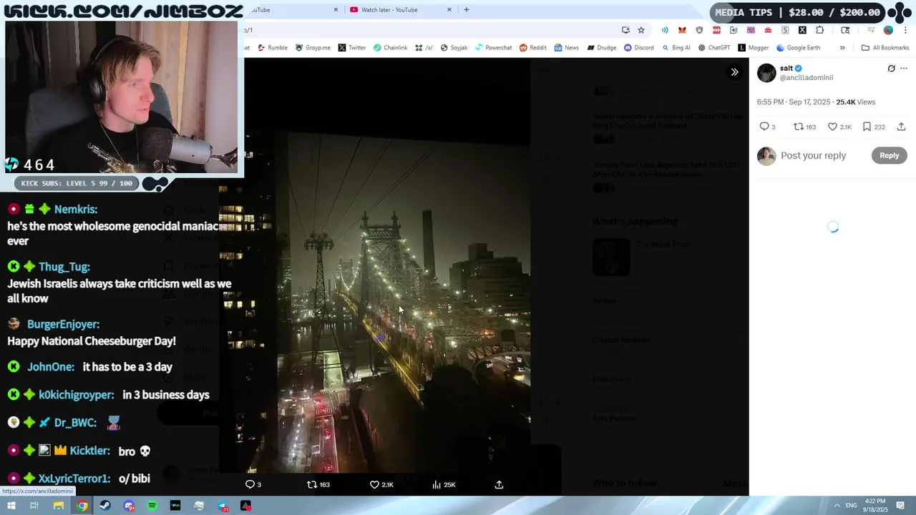This screenshot has width=916, height=515.
Task: Open the more options menu on salt's post
Action: [x=904, y=69]
